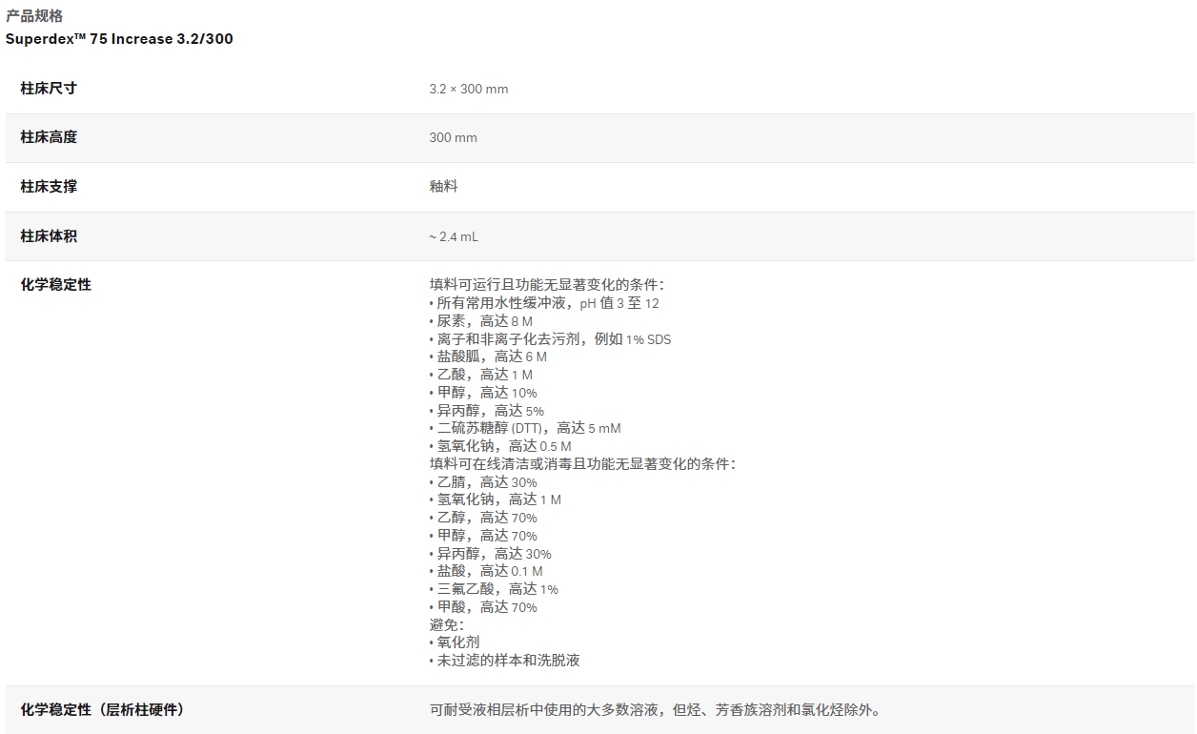The height and width of the screenshot is (734, 1197).
Task: Click the value 3.2 × 300 mm
Action: pyautogui.click(x=468, y=89)
